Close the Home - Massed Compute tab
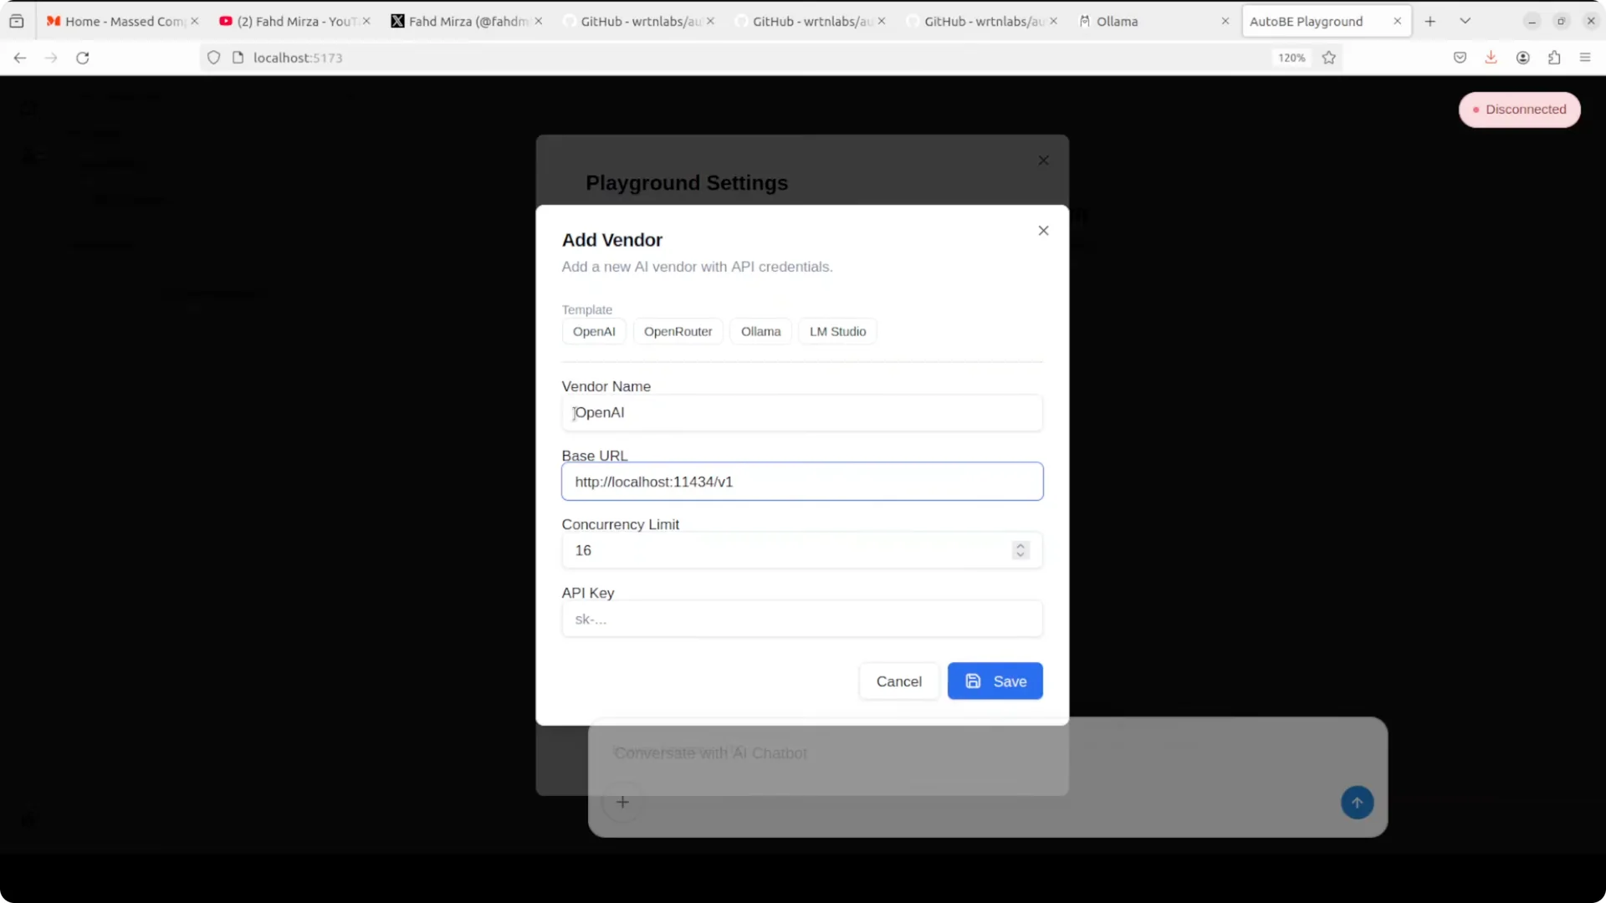 pos(195,22)
